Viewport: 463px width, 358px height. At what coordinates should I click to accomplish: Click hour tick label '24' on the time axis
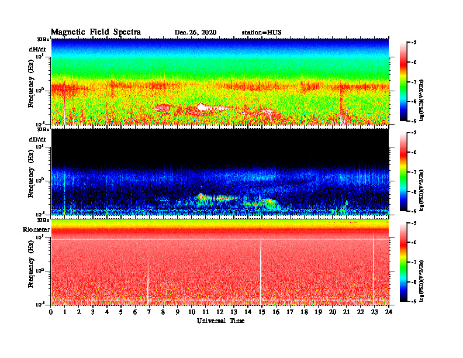point(389,312)
